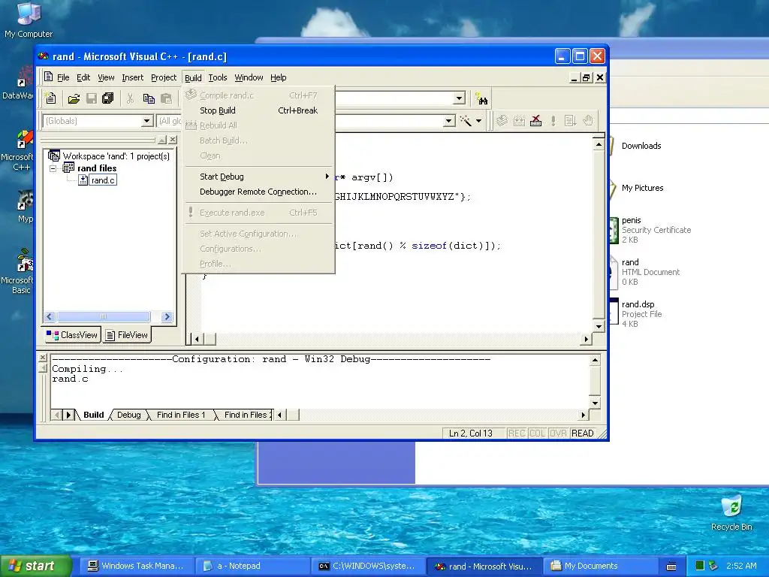Select the Find in Files 1 tab
Screen dimensions: 769x577
(x=180, y=415)
